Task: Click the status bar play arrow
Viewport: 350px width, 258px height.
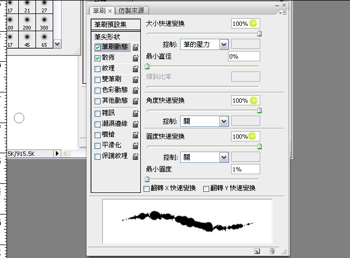Action: pyautogui.click(x=57, y=153)
